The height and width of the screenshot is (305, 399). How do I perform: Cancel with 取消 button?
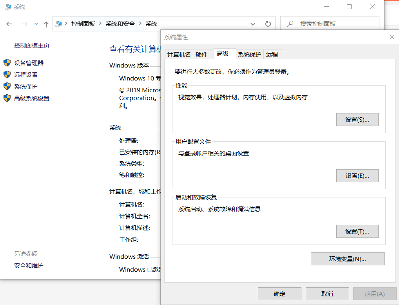point(327,294)
